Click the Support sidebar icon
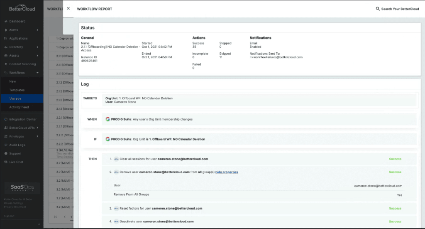 click(x=6, y=154)
